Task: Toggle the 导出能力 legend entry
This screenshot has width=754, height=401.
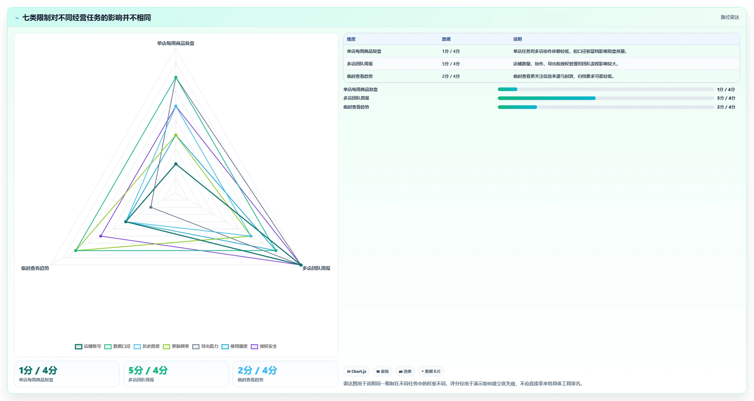Action: point(205,346)
